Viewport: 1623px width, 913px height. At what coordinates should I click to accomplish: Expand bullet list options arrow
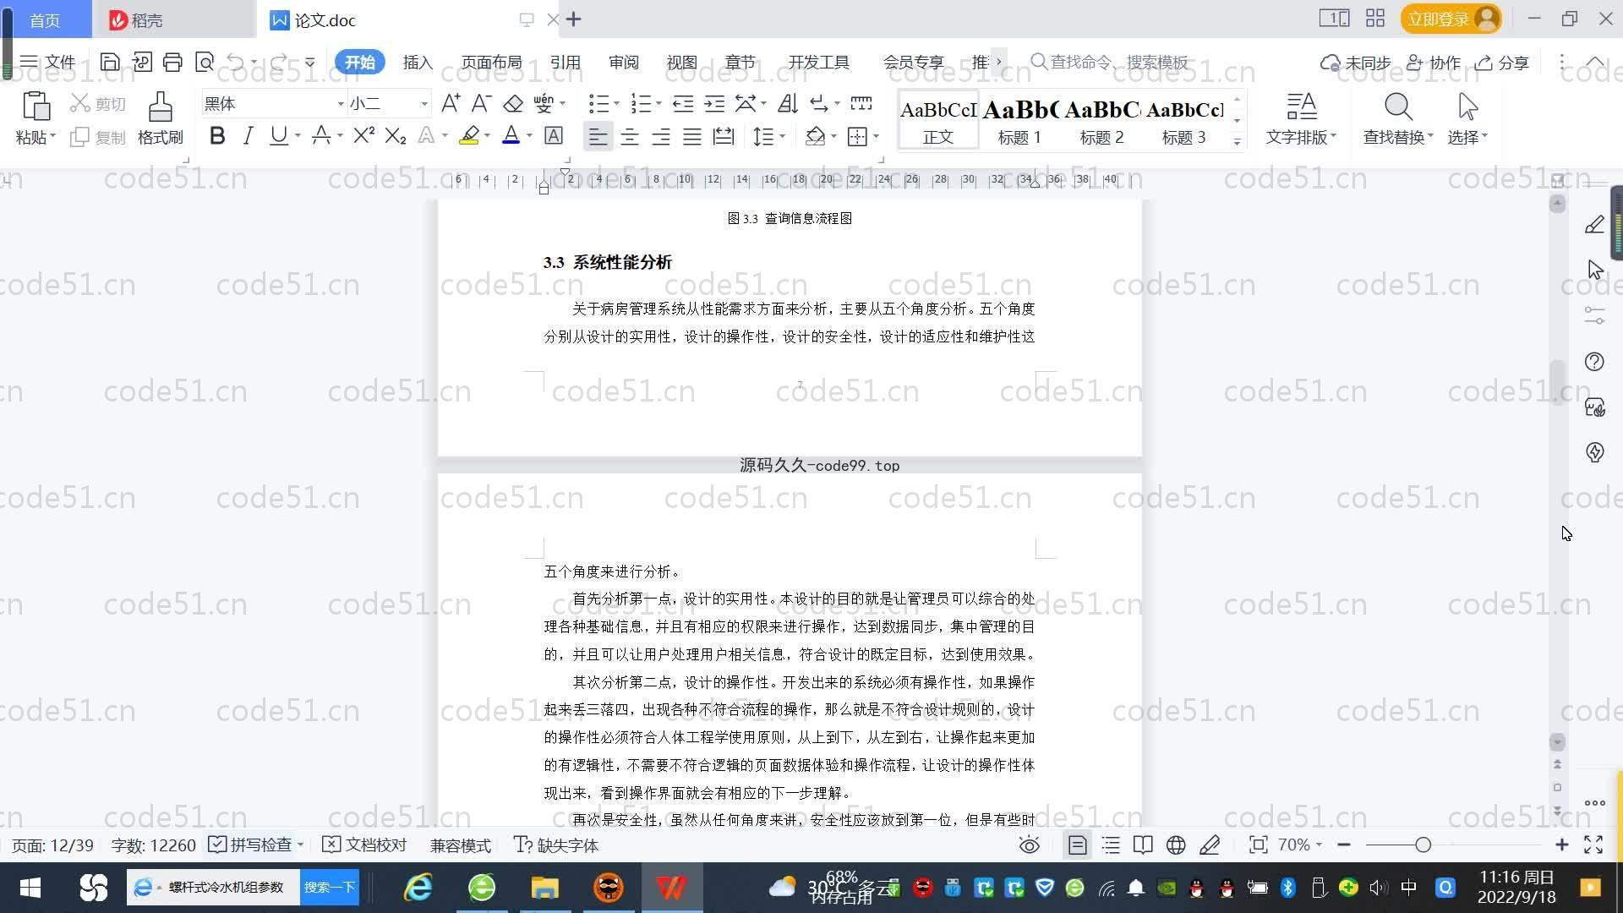(x=616, y=104)
